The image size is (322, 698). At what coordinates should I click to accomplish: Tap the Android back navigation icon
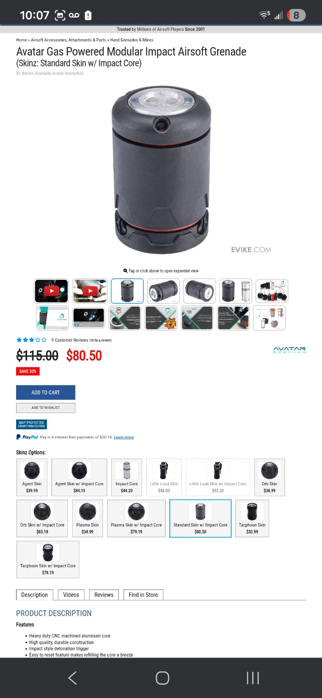[72, 678]
